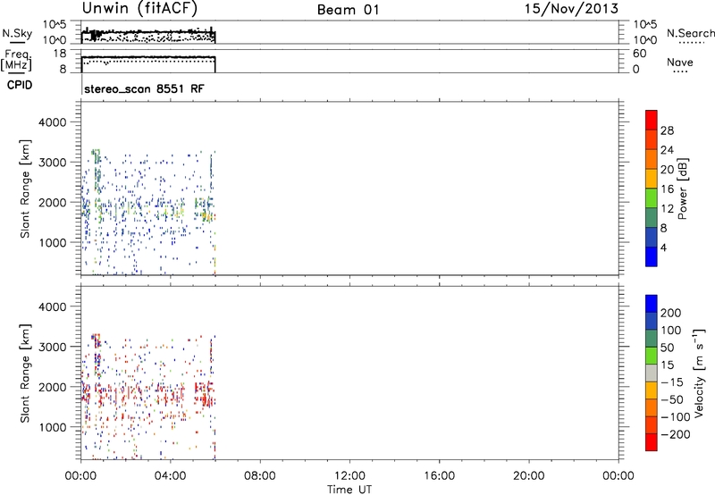Click the vertical CPID marker line left of 'stereo_scan'

(81, 85)
